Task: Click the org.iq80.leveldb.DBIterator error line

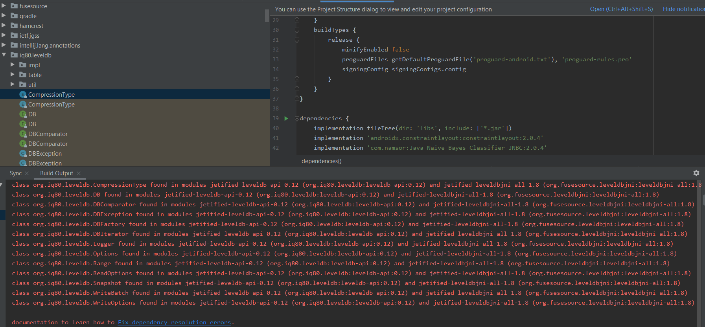Action: 350,234
